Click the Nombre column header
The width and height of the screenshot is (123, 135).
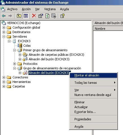[108, 29]
